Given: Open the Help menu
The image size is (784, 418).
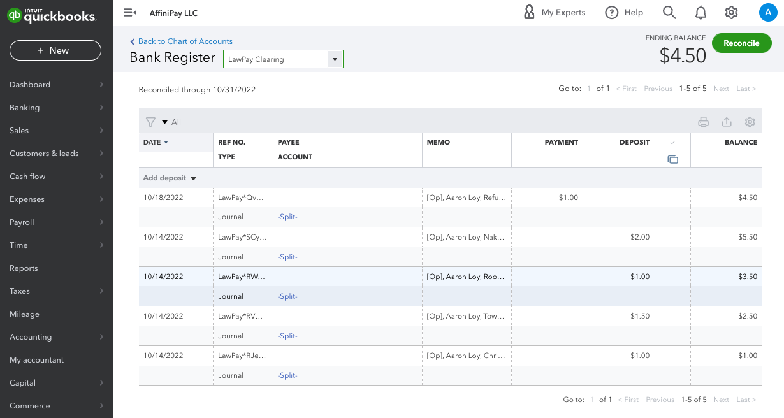Looking at the screenshot, I should click(624, 13).
